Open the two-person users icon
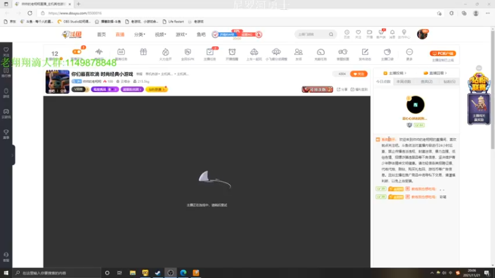This screenshot has height=278, width=495. click(x=298, y=52)
